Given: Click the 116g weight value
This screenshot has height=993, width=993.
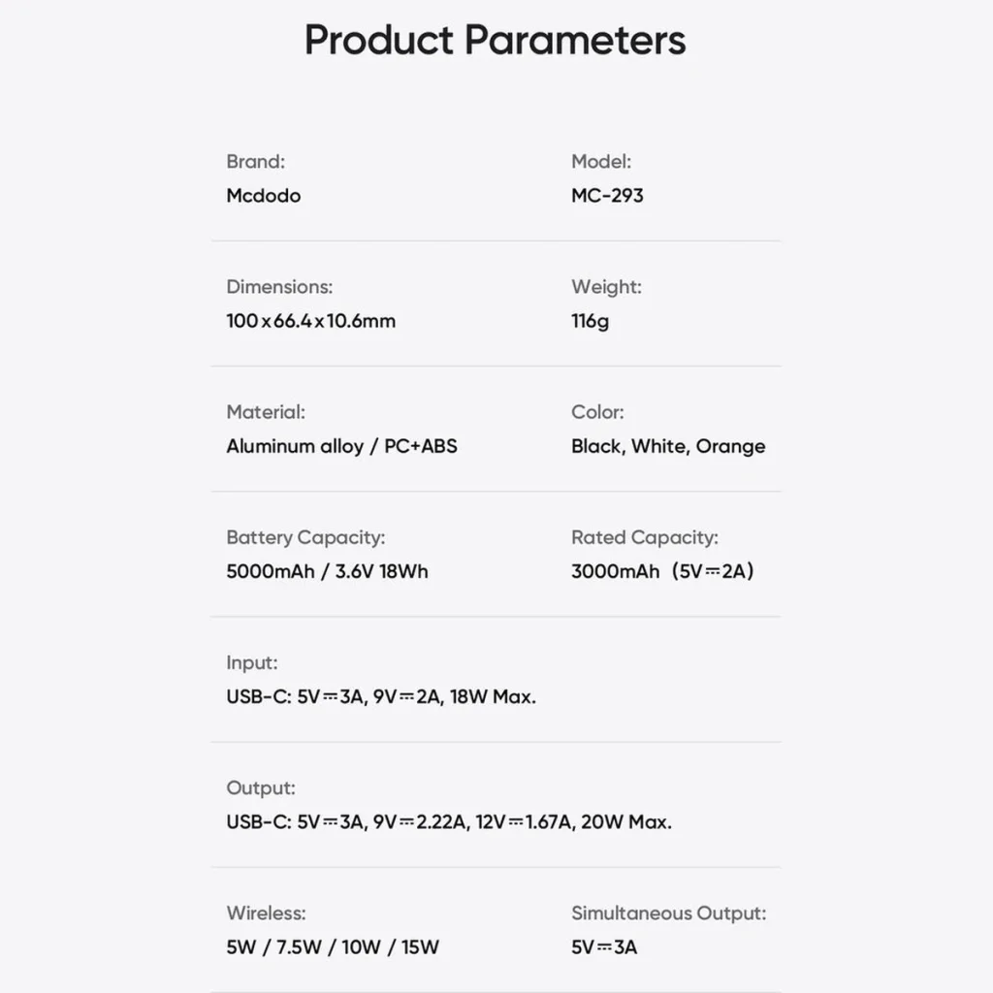Looking at the screenshot, I should click(591, 321).
